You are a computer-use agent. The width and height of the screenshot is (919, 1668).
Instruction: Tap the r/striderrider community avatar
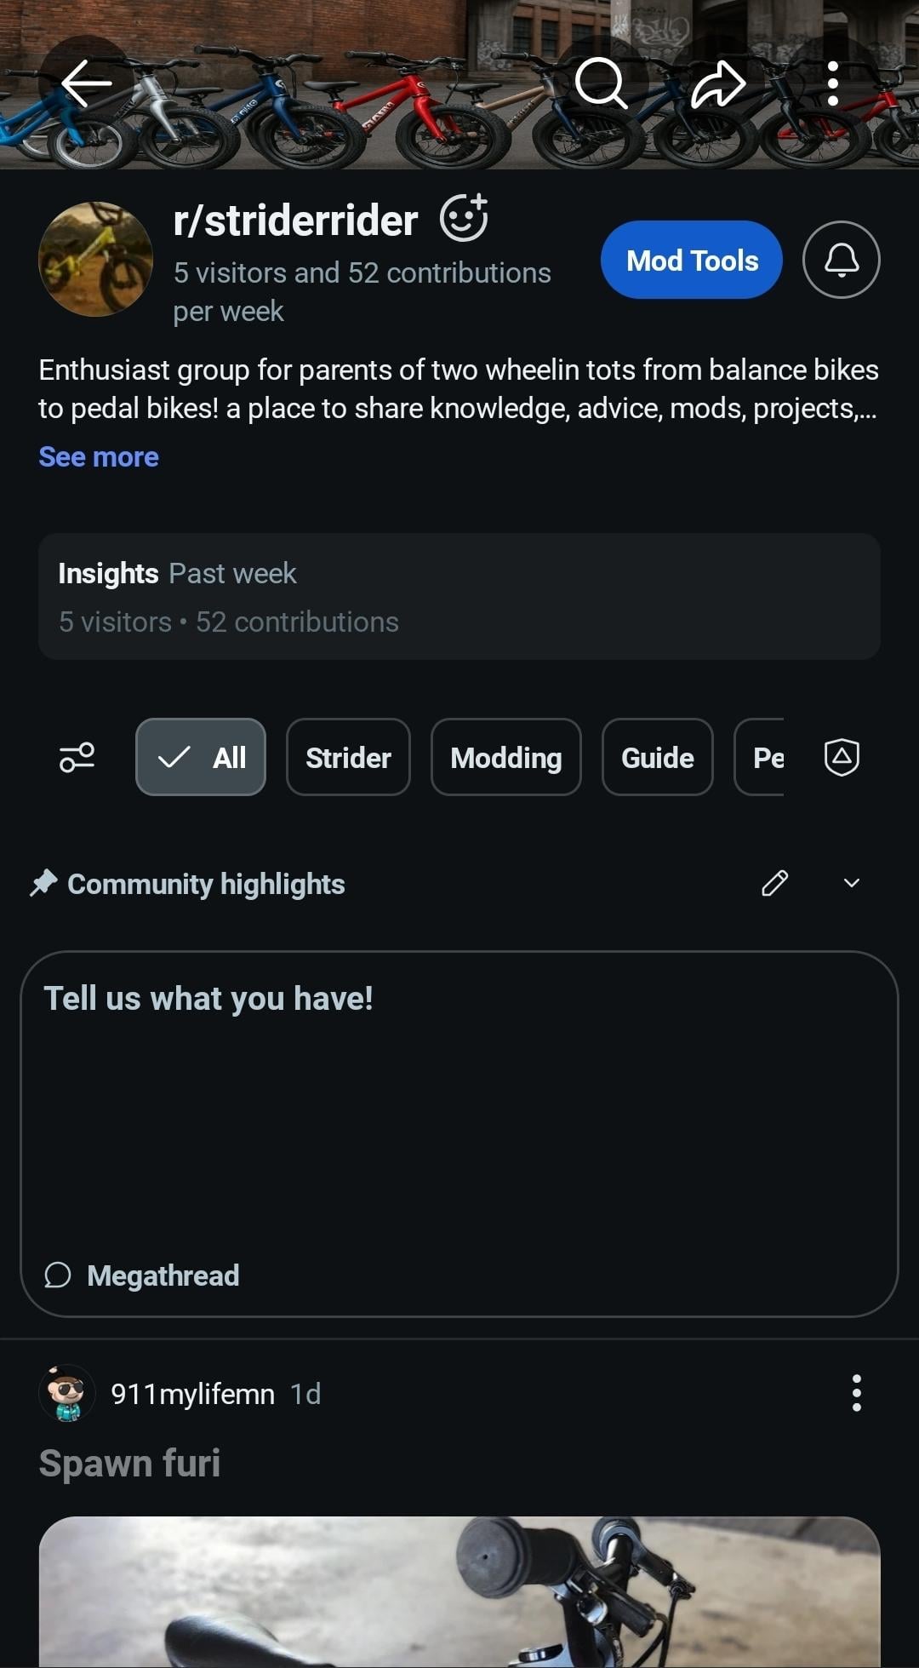(x=95, y=259)
